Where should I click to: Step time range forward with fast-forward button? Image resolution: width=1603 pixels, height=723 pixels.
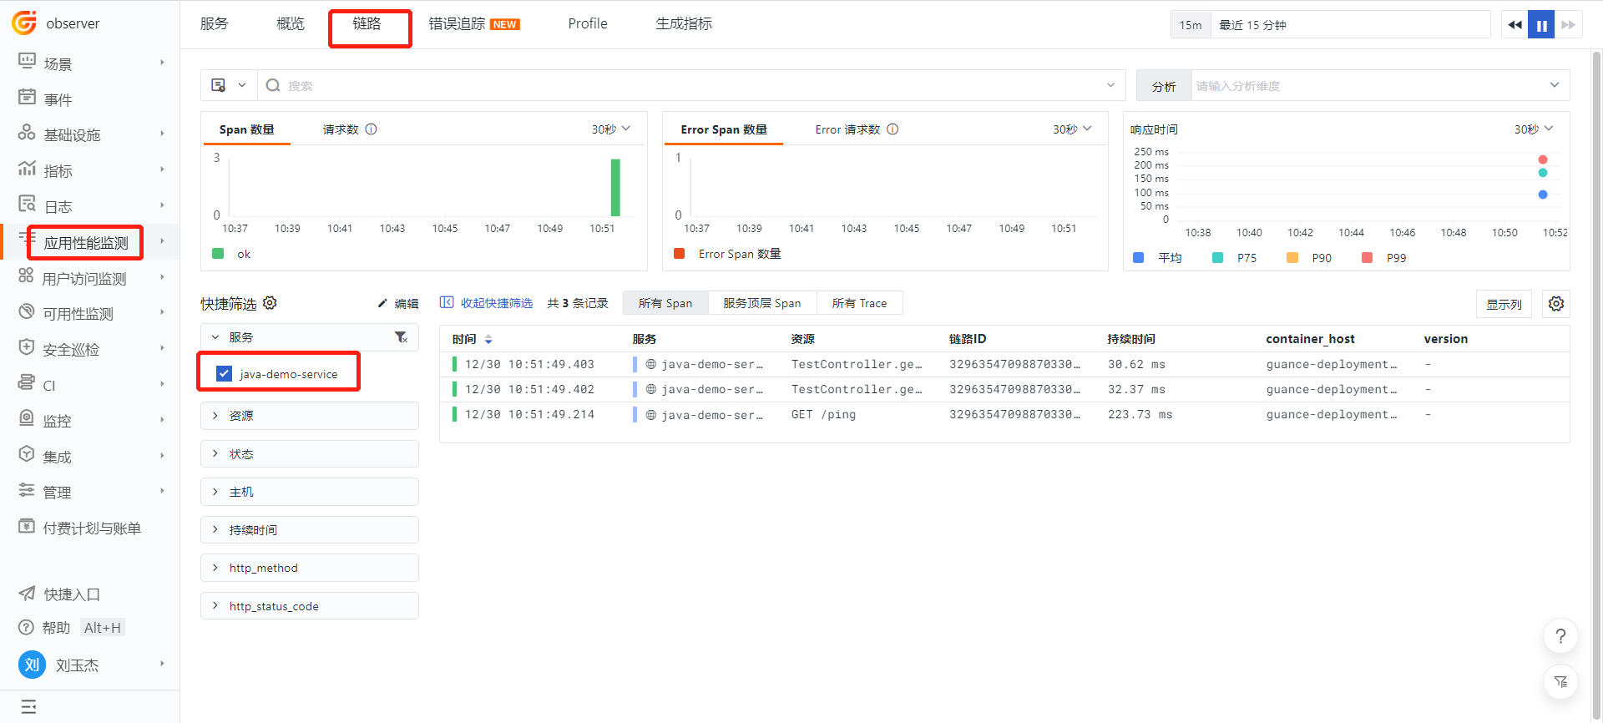pos(1568,25)
